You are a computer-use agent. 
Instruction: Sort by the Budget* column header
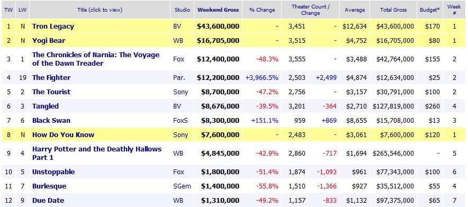430,10
